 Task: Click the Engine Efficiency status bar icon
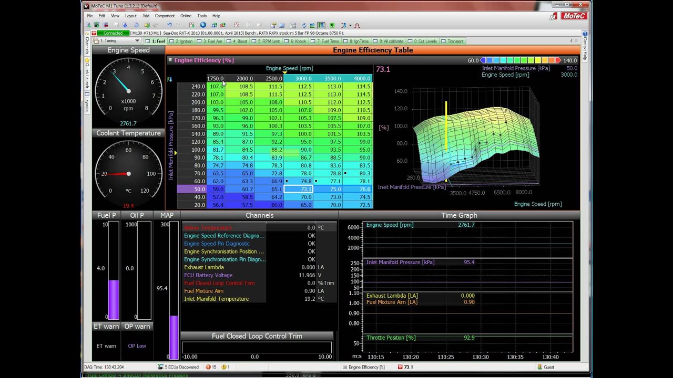click(345, 367)
